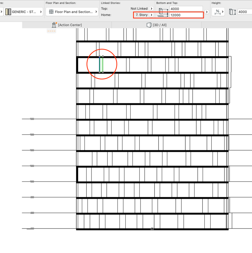Click the 3D window cube icon

point(149,25)
